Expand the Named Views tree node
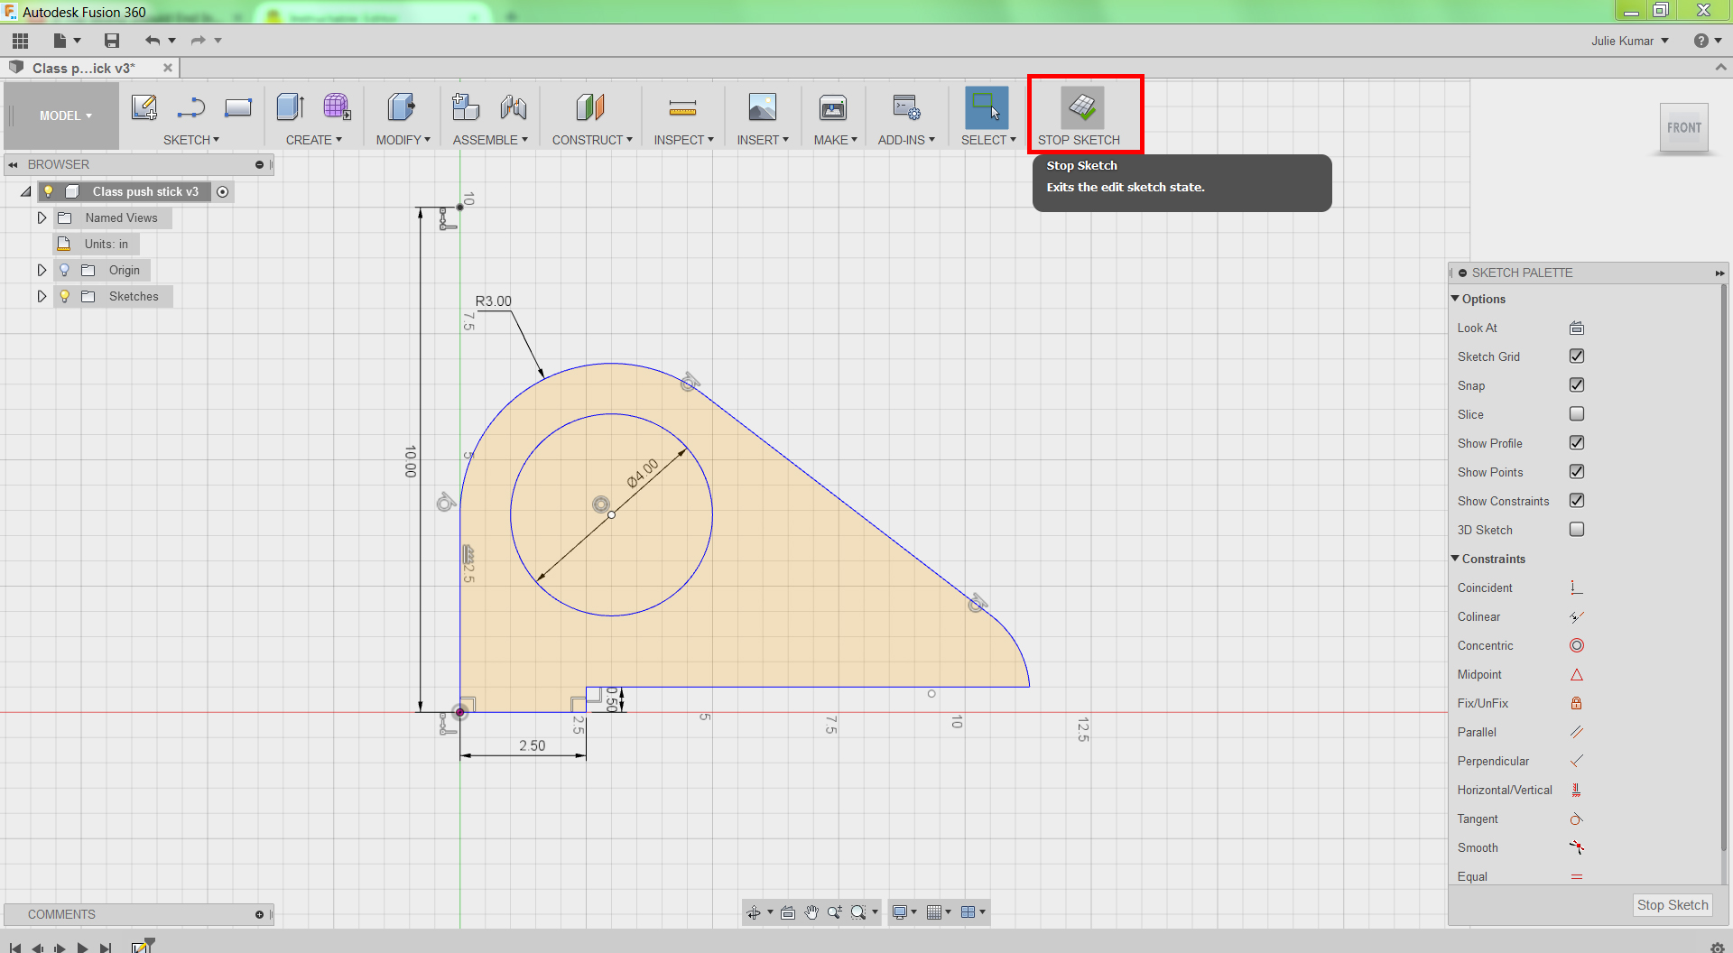Image resolution: width=1733 pixels, height=953 pixels. point(42,217)
